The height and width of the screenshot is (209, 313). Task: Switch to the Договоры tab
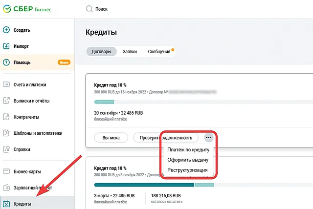tap(101, 52)
